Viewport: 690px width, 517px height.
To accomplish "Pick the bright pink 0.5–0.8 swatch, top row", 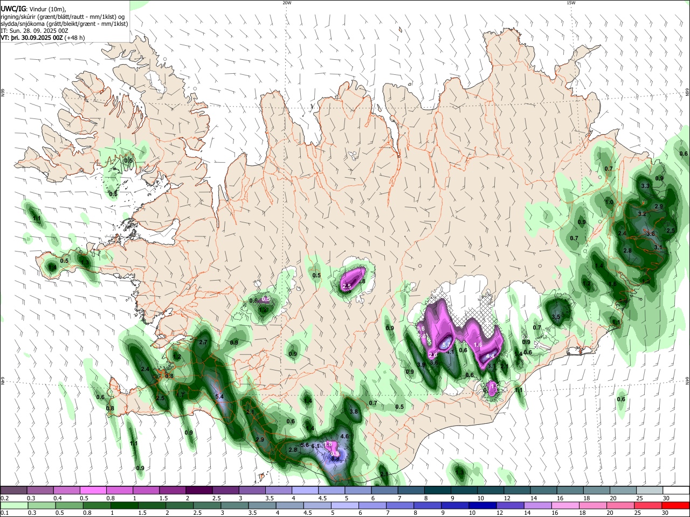I will click(x=93, y=491).
